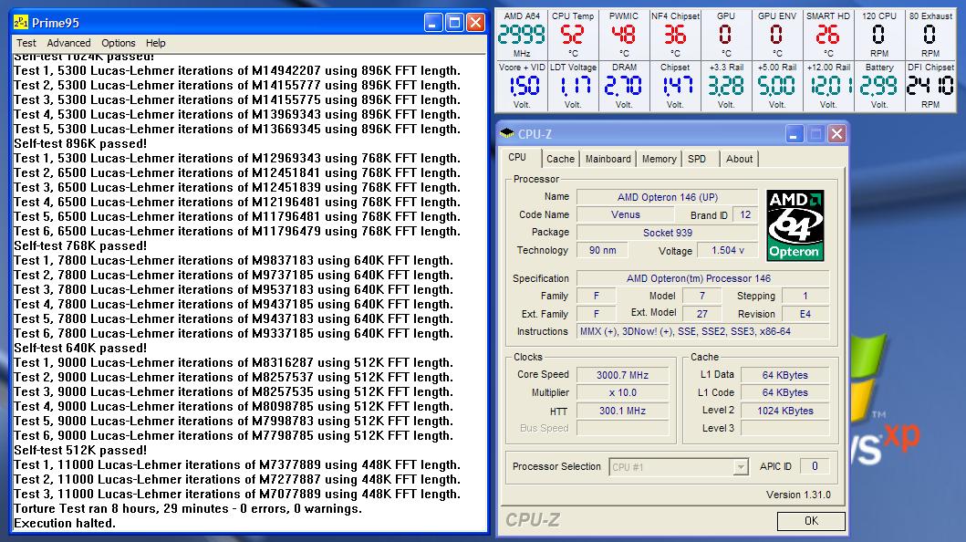Click the +3.3 Rail voltage readout
966x542 pixels.
point(726,86)
